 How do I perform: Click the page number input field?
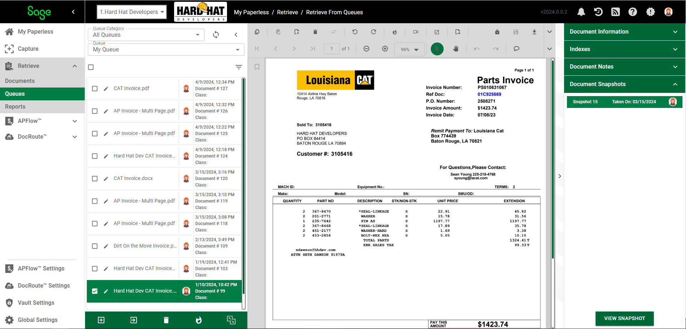pos(332,49)
